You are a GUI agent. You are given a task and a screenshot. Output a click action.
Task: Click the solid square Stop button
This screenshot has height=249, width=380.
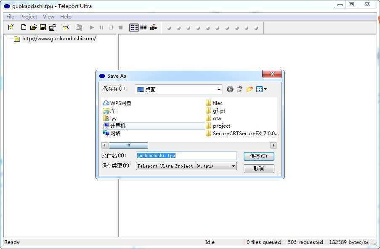(120, 28)
